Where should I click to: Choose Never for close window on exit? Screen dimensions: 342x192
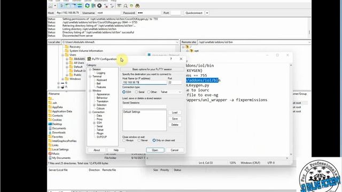click(139, 140)
